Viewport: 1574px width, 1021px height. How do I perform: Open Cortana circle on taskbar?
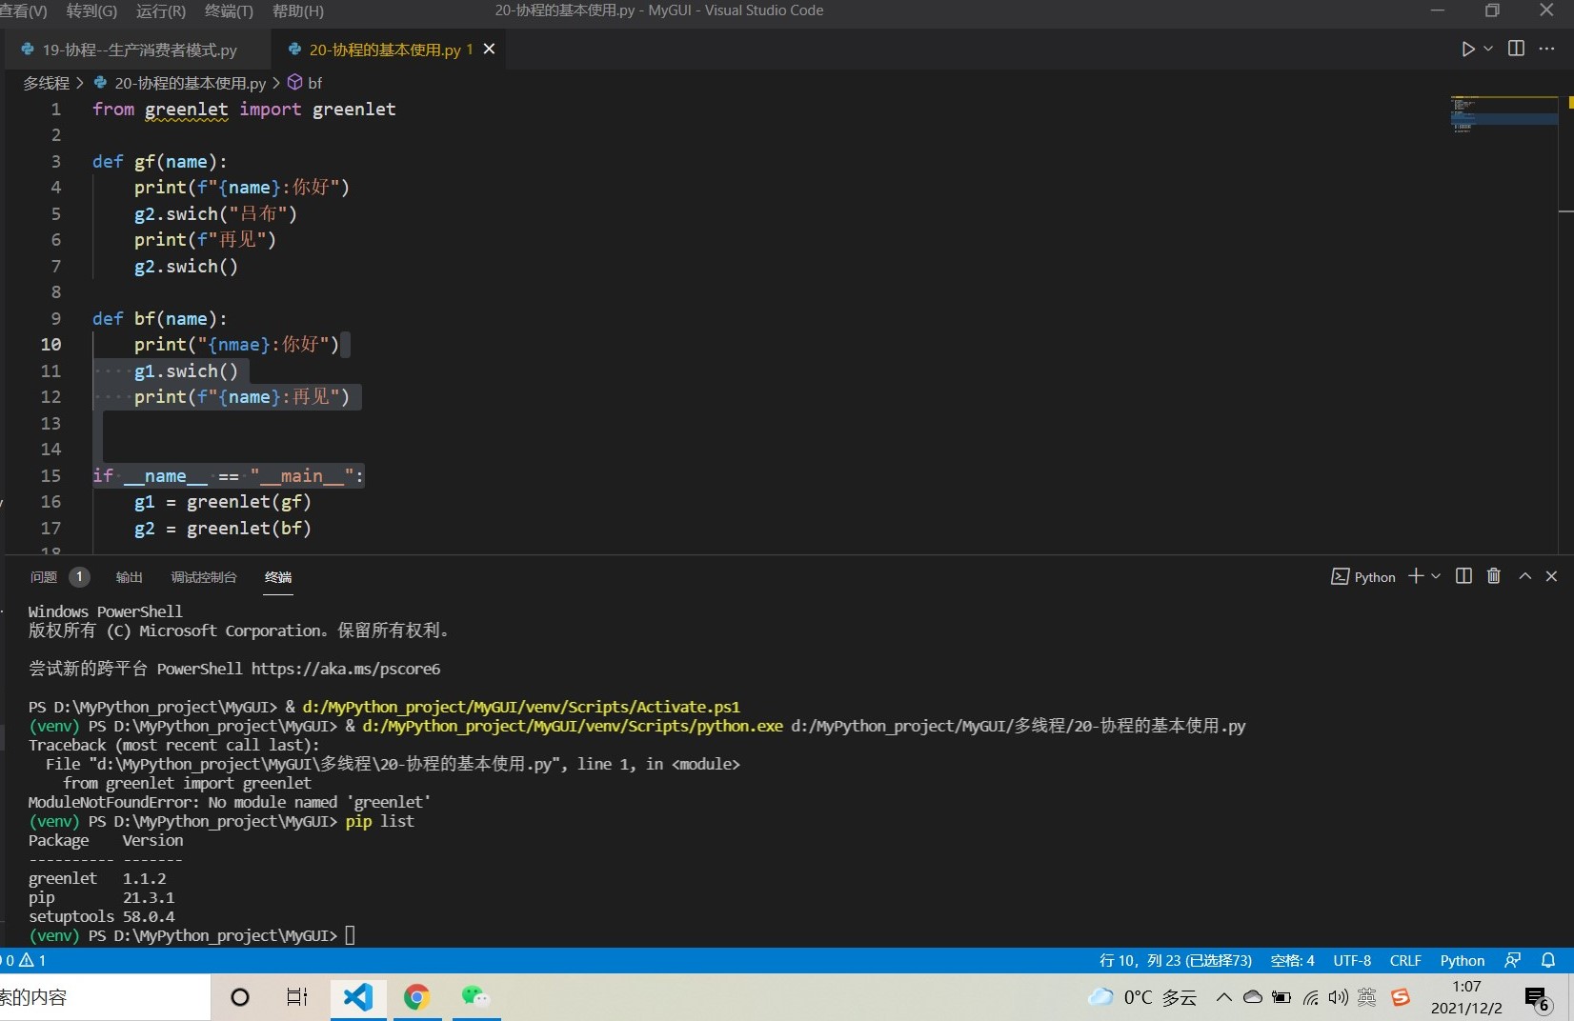point(240,997)
